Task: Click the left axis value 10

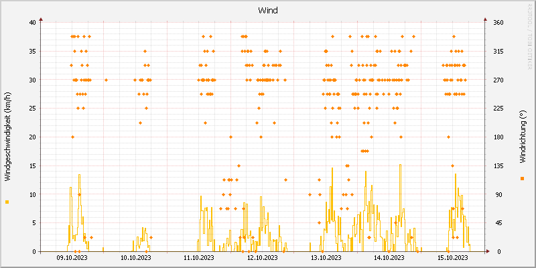Action: tap(32, 194)
